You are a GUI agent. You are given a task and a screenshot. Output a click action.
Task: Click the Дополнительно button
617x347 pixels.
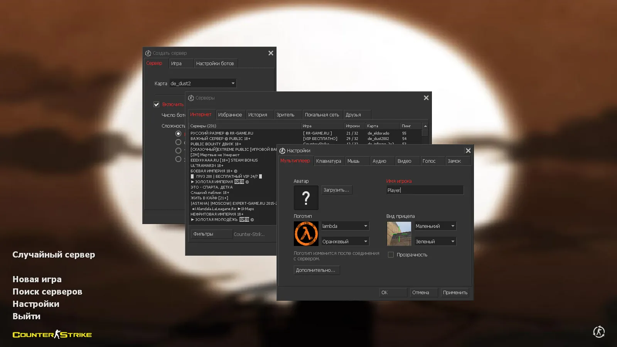point(316,270)
